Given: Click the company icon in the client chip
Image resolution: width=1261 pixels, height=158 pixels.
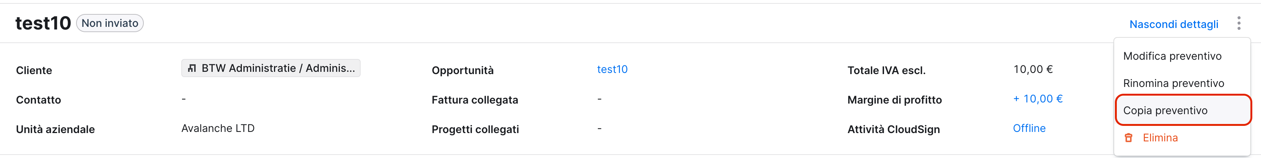Looking at the screenshot, I should point(192,68).
